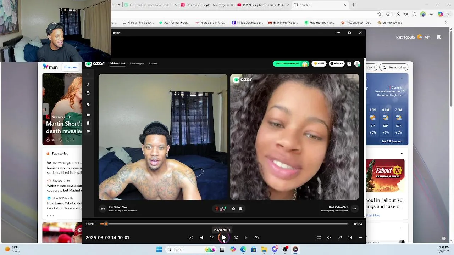The width and height of the screenshot is (454, 255).
Task: Click the 0:11:14 total duration label
Action: 358,224
